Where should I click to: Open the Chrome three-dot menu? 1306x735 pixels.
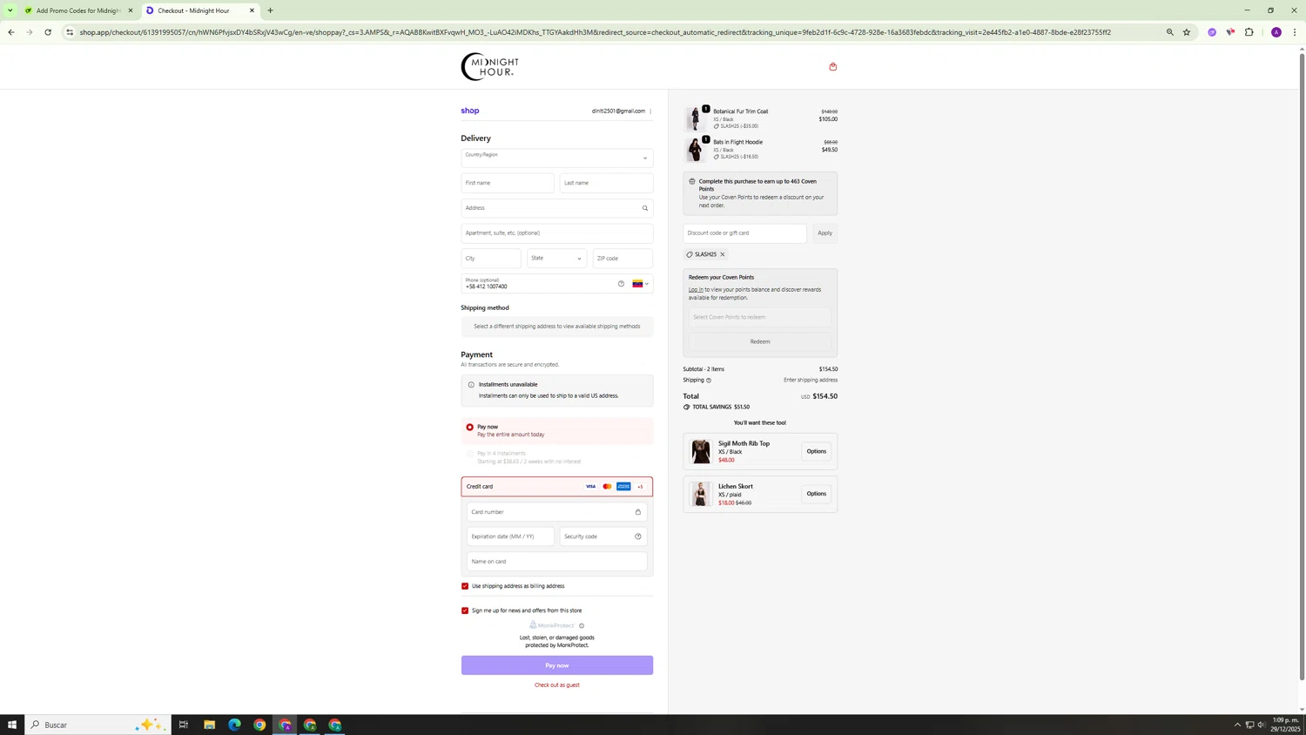(x=1295, y=32)
